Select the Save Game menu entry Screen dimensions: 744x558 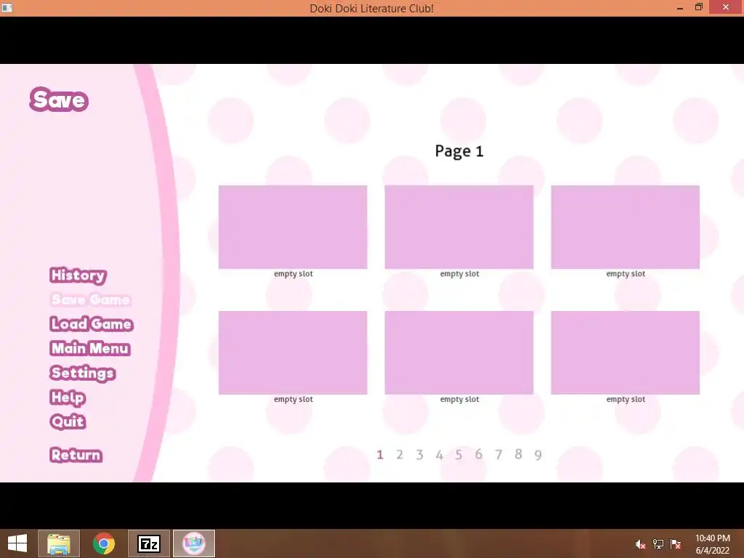(x=90, y=300)
